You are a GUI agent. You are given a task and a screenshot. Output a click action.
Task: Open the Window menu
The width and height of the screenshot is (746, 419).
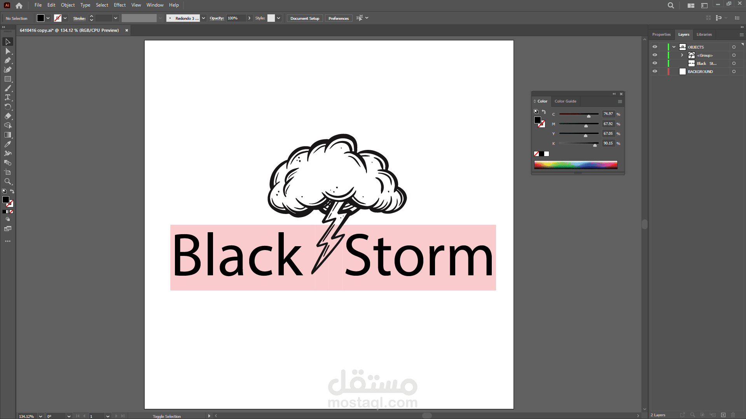click(x=155, y=5)
